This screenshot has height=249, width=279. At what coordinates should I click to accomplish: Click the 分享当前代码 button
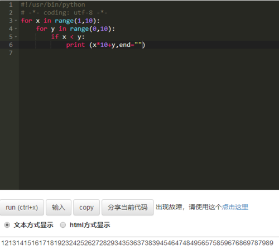(128, 207)
